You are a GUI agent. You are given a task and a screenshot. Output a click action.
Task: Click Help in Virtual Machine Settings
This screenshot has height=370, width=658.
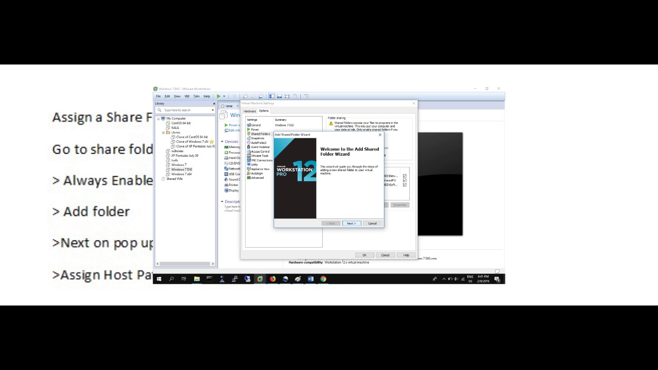pyautogui.click(x=406, y=255)
